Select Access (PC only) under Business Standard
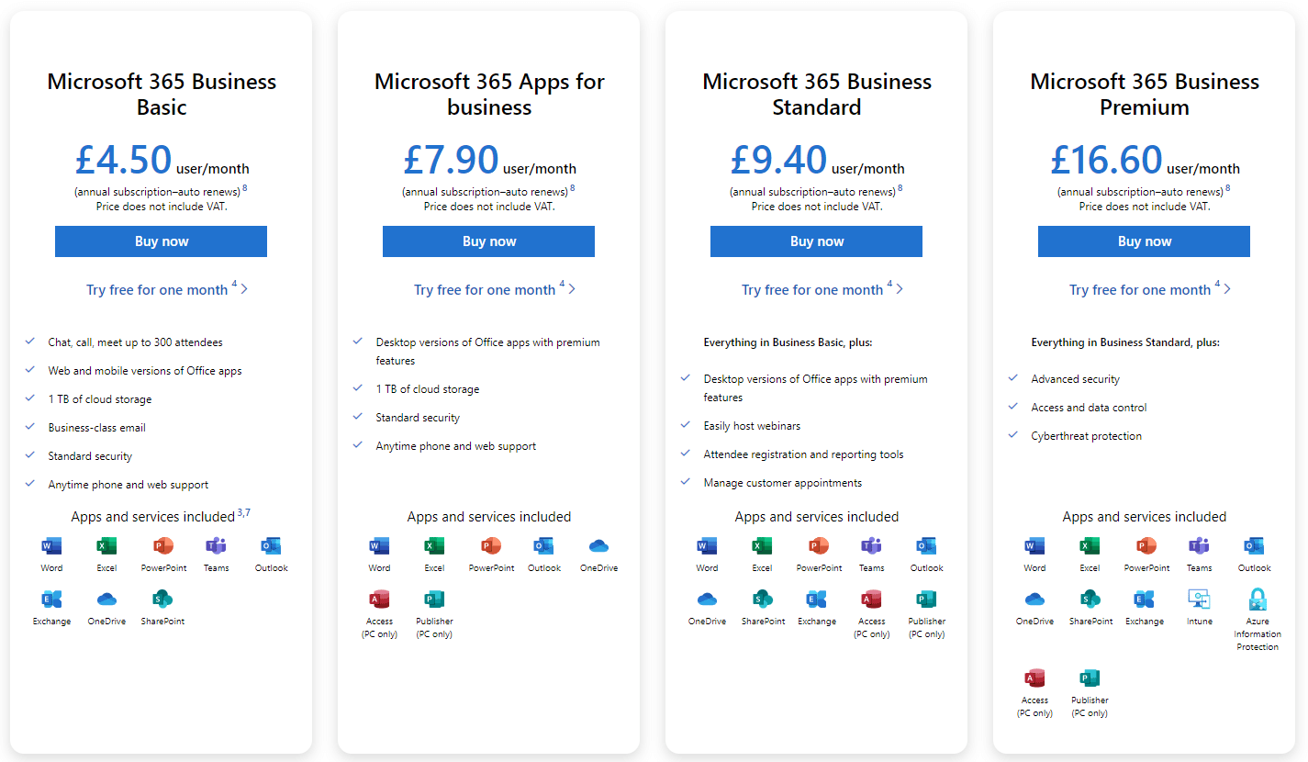The image size is (1308, 762). click(x=871, y=598)
